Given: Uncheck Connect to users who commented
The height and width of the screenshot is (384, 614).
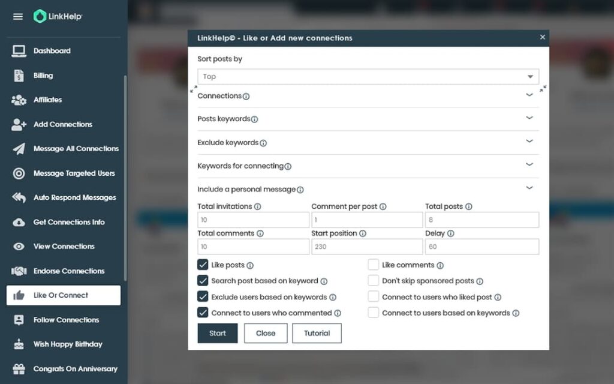Looking at the screenshot, I should click(x=203, y=312).
